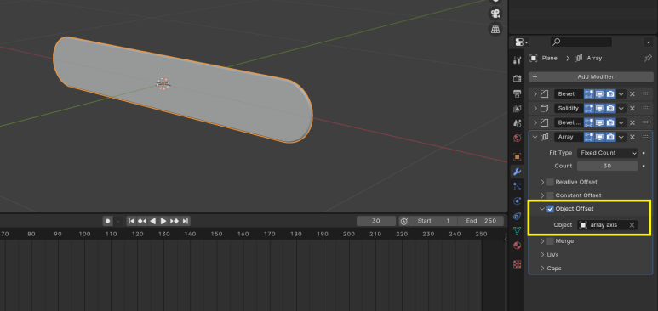Toggle viewport display for Solidify modifier
Viewport: 658px width, 311px height.
[x=599, y=108]
